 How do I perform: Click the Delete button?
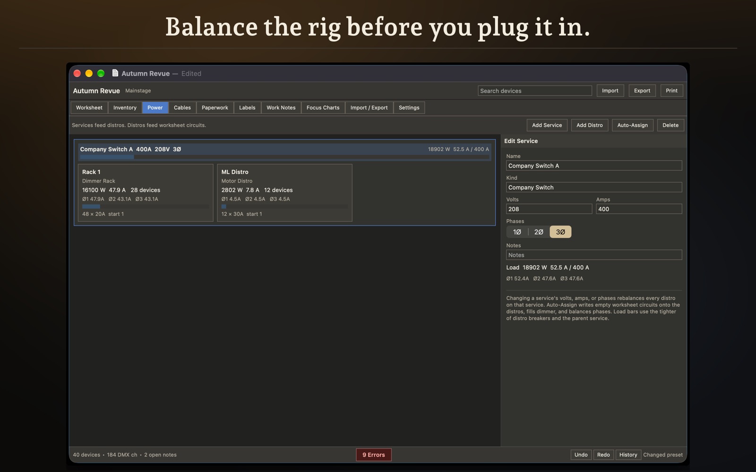[670, 125]
